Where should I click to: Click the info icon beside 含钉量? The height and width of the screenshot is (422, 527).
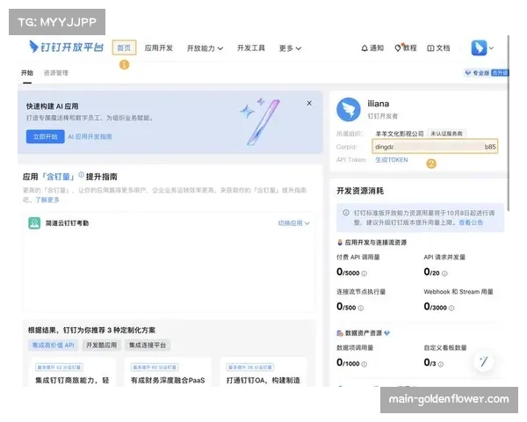(x=81, y=175)
